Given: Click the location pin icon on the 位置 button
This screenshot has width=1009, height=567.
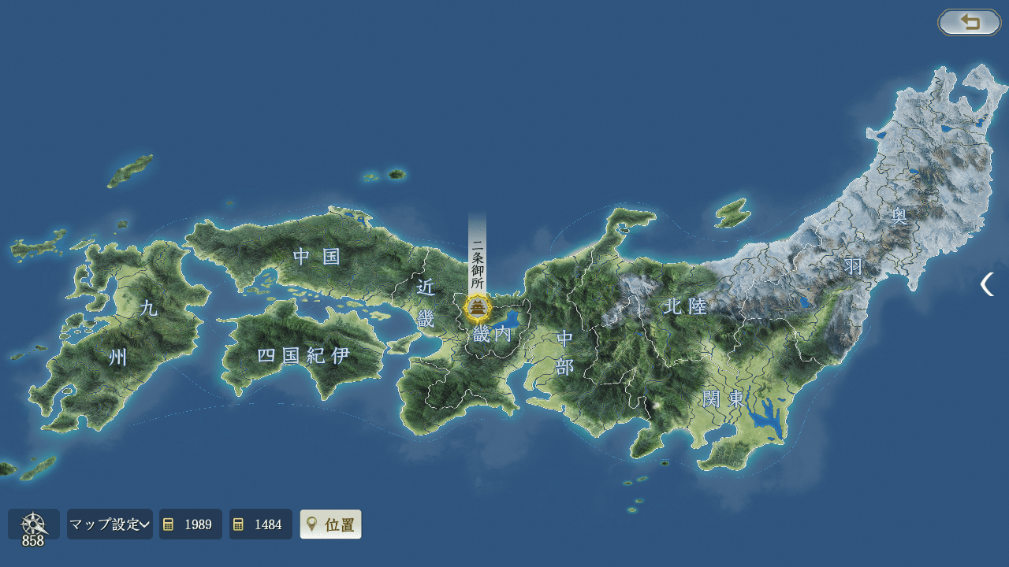Looking at the screenshot, I should [311, 524].
